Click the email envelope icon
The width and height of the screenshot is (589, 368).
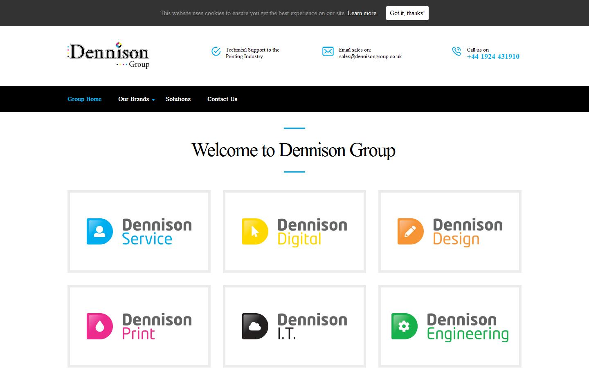click(328, 52)
